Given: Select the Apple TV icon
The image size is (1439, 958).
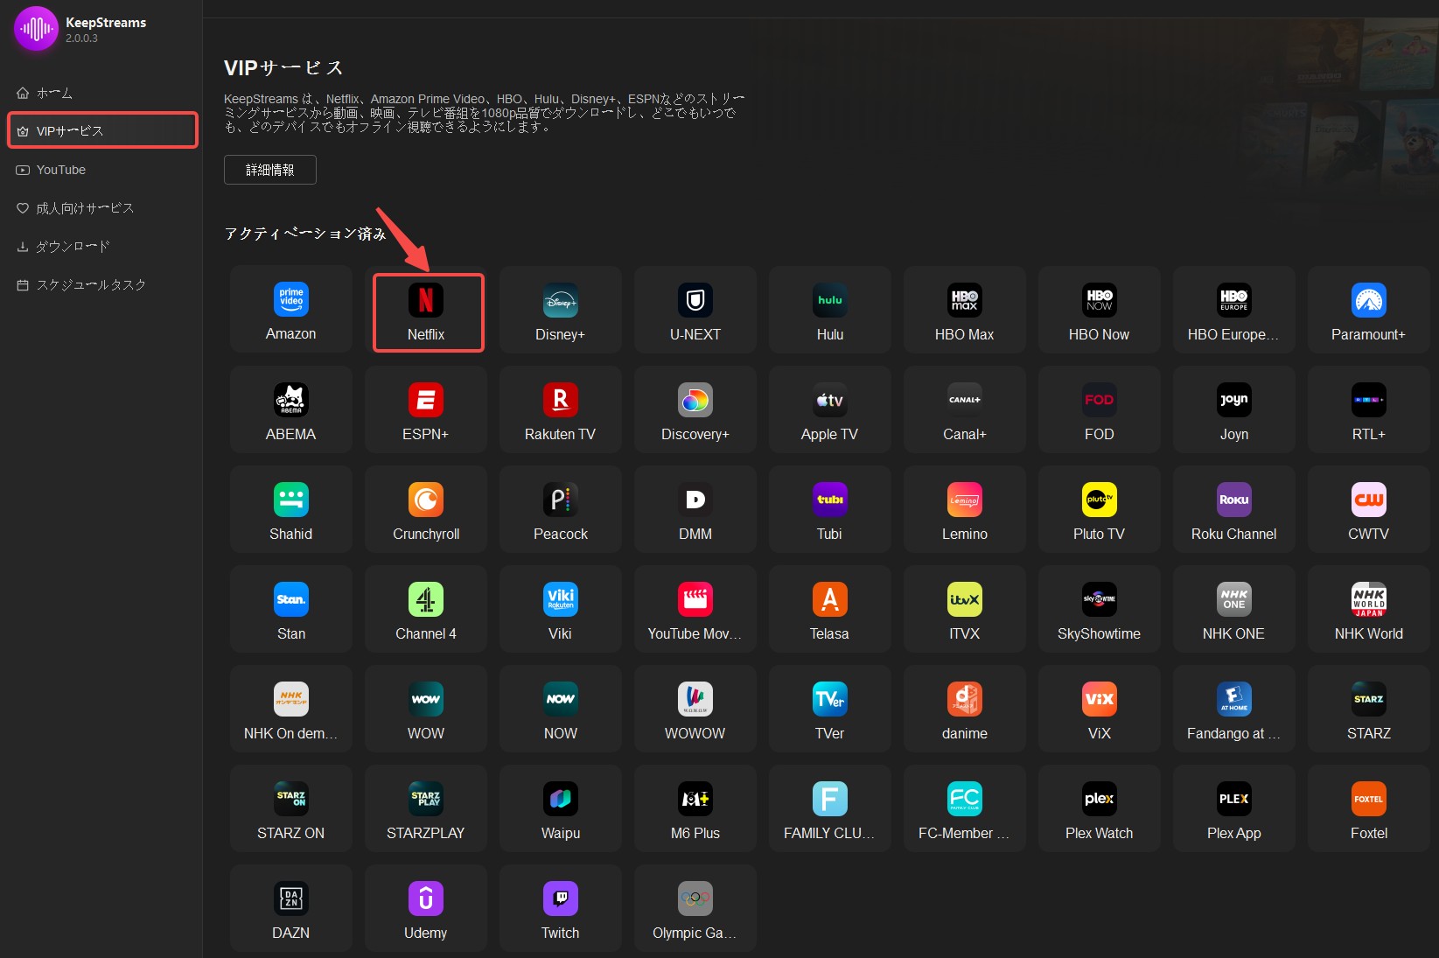Looking at the screenshot, I should coord(830,409).
